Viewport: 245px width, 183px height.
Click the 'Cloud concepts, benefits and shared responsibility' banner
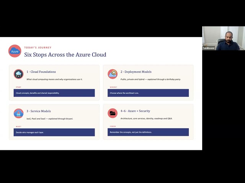click(x=54, y=93)
